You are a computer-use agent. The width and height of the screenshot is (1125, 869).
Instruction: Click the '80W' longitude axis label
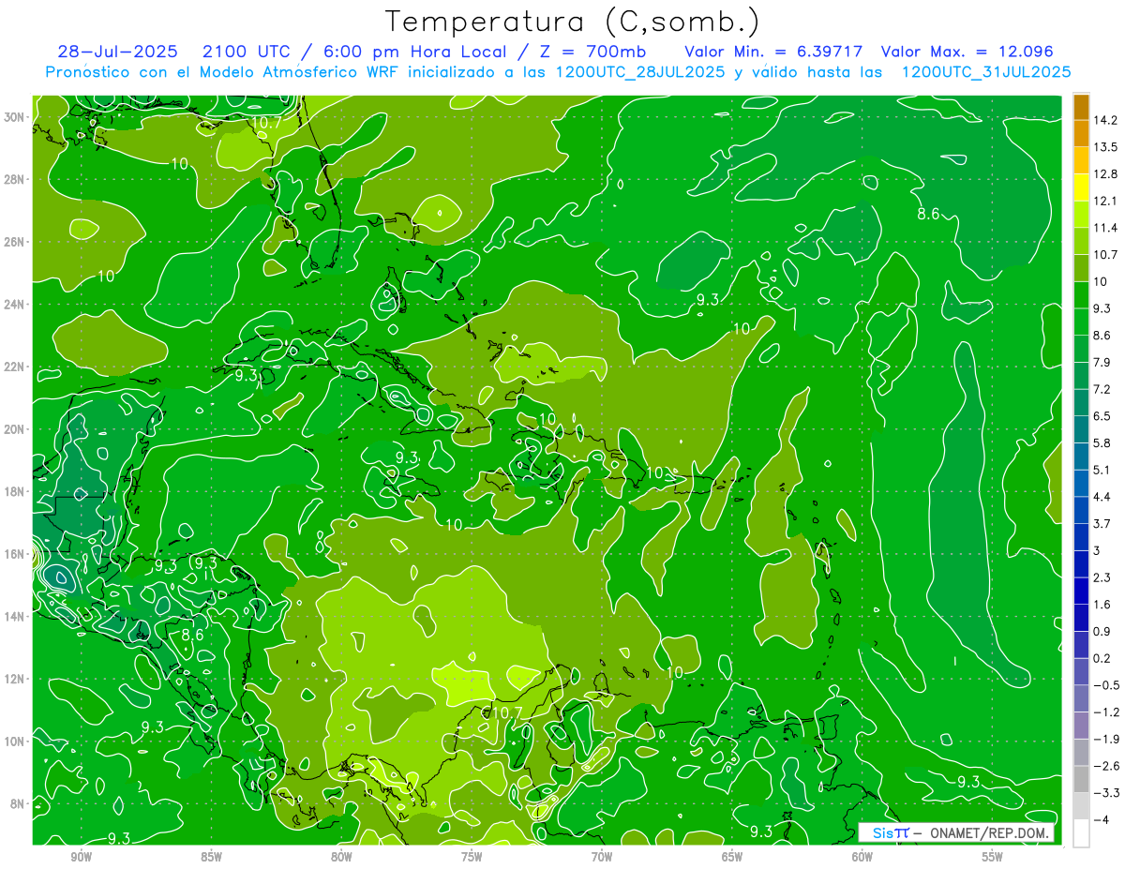pos(341,858)
